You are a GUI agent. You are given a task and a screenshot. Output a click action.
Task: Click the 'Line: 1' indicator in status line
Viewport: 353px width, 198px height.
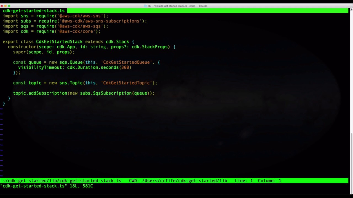(x=244, y=181)
